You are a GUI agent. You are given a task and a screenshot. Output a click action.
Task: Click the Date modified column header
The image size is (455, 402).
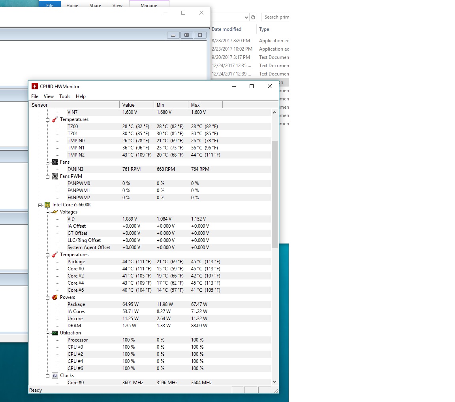click(226, 29)
